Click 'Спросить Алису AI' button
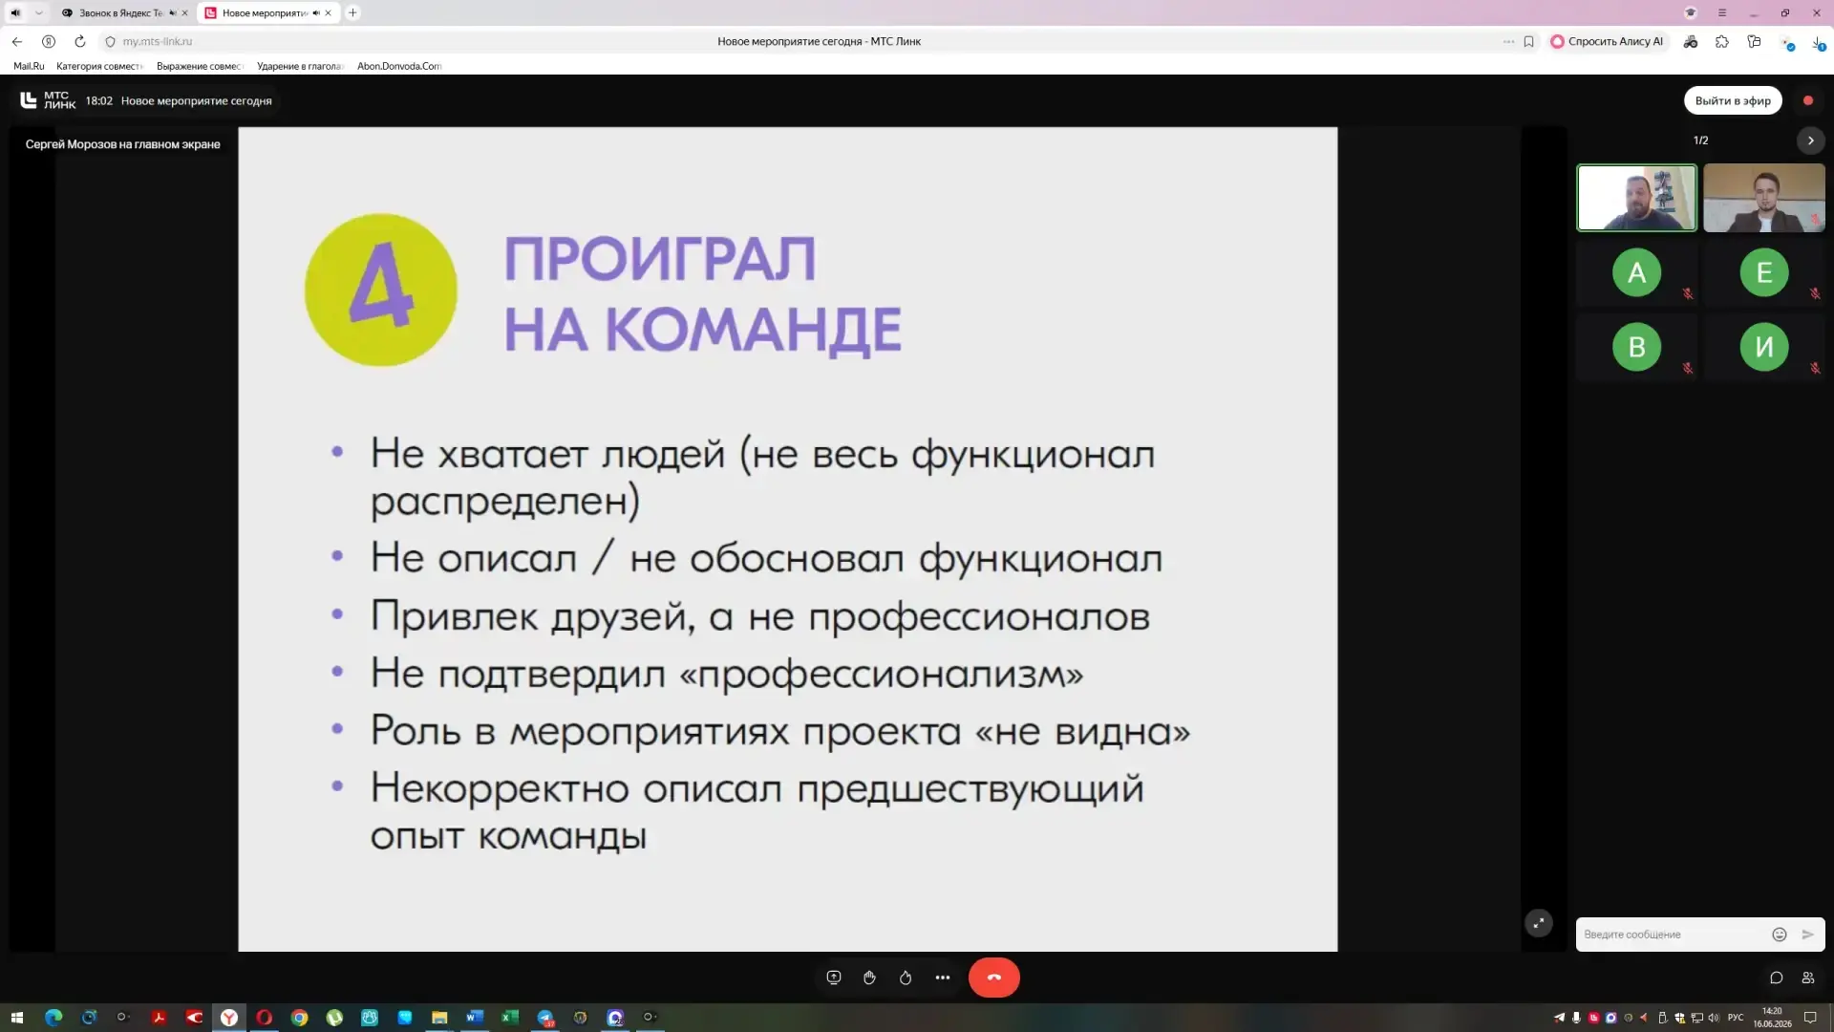The width and height of the screenshot is (1834, 1032). click(1608, 41)
